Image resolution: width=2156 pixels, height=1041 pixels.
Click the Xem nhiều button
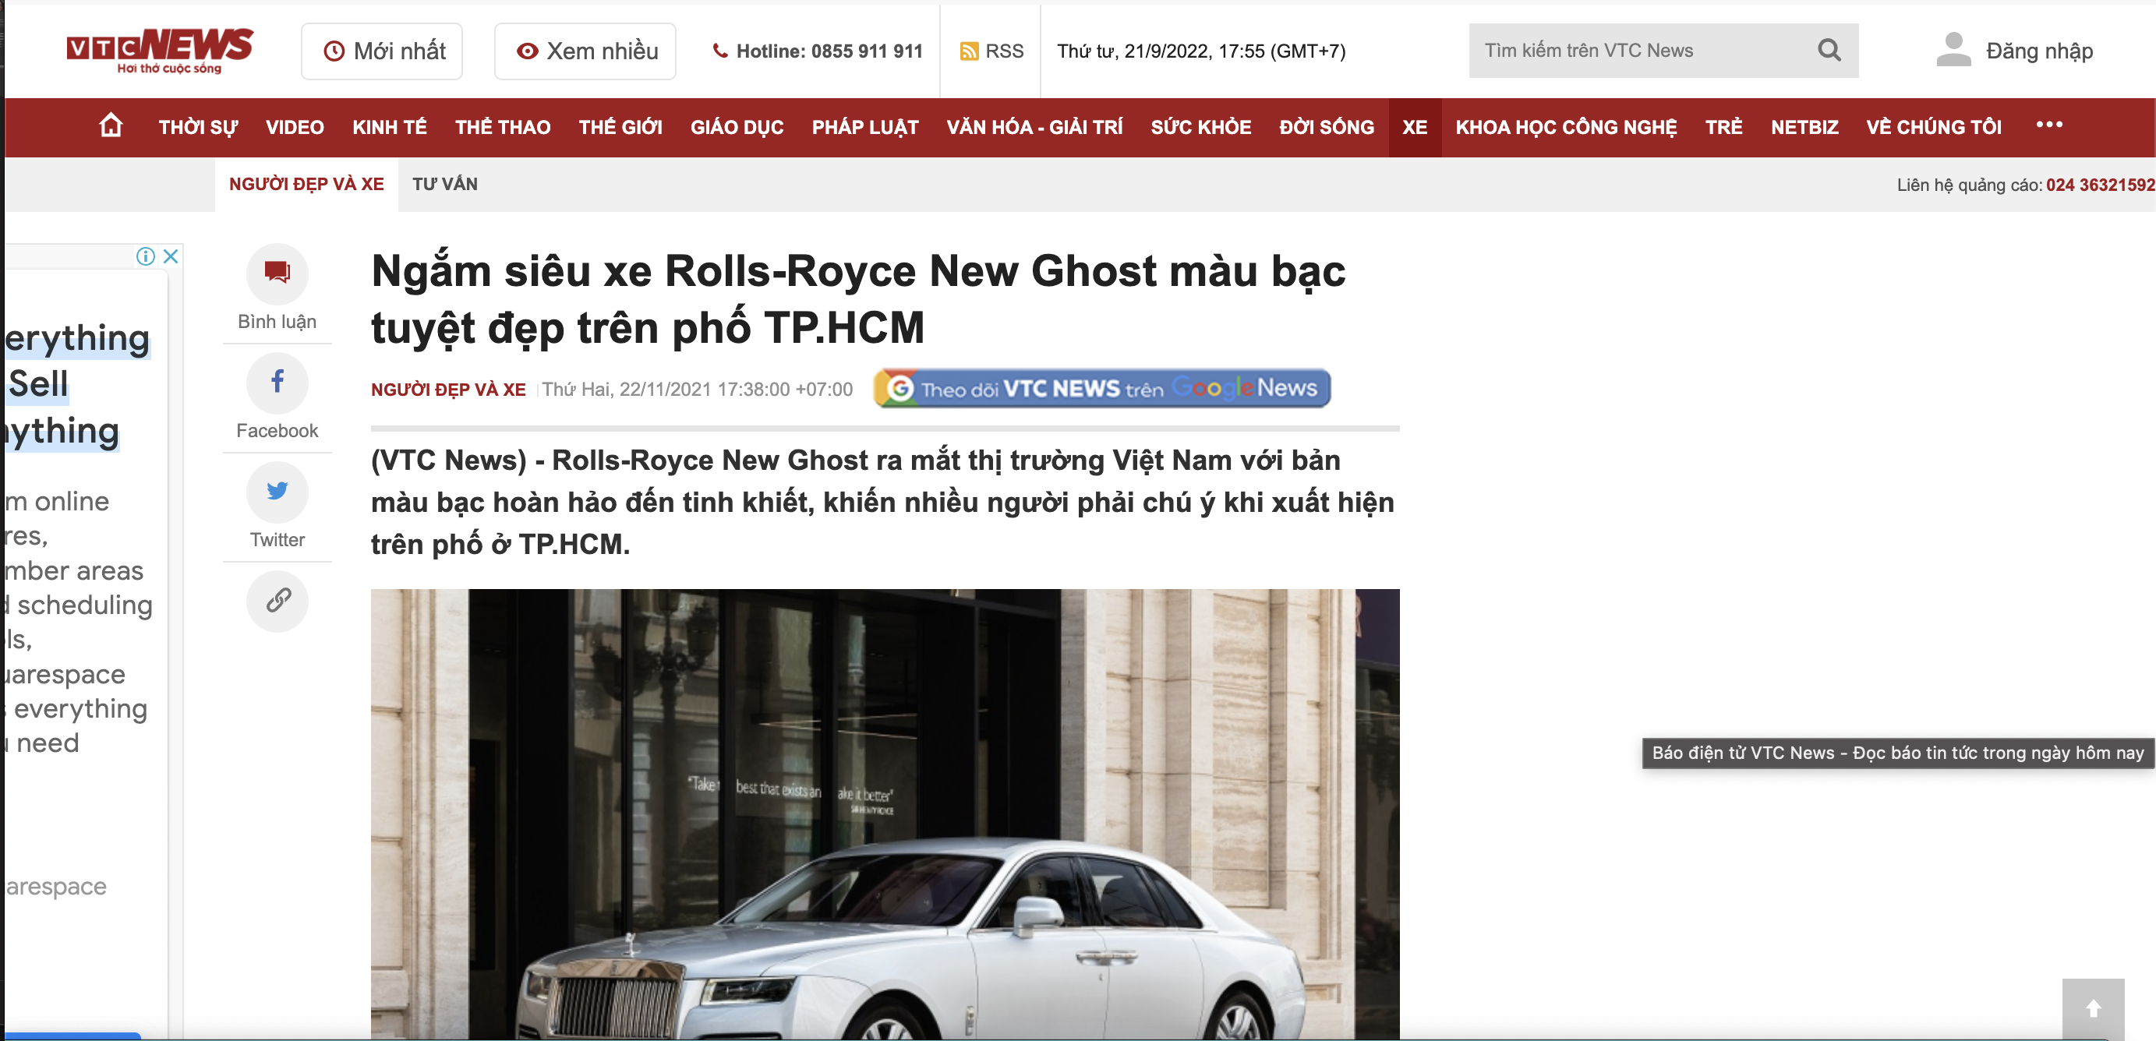(x=585, y=51)
